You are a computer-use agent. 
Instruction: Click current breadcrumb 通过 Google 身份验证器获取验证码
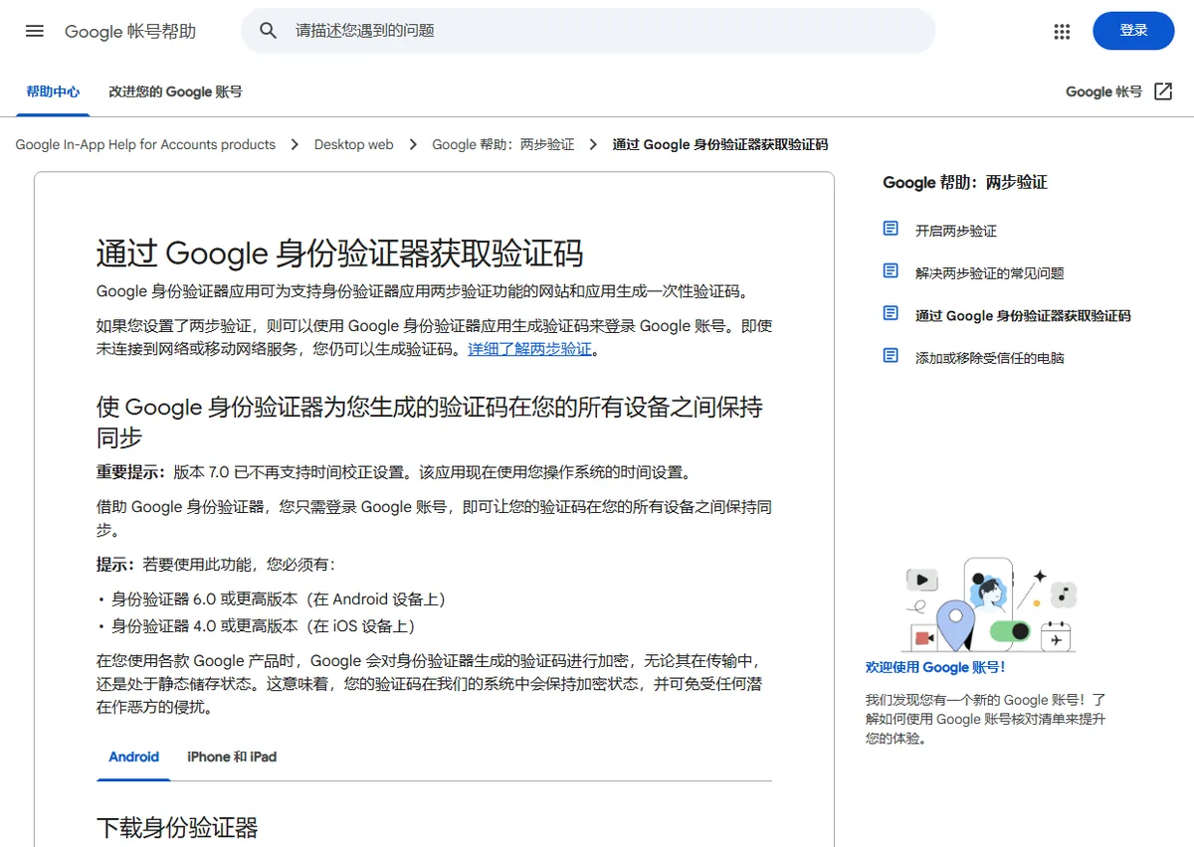[x=720, y=144]
